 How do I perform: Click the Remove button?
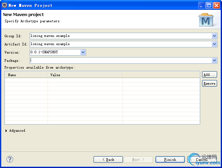pyautogui.click(x=210, y=83)
